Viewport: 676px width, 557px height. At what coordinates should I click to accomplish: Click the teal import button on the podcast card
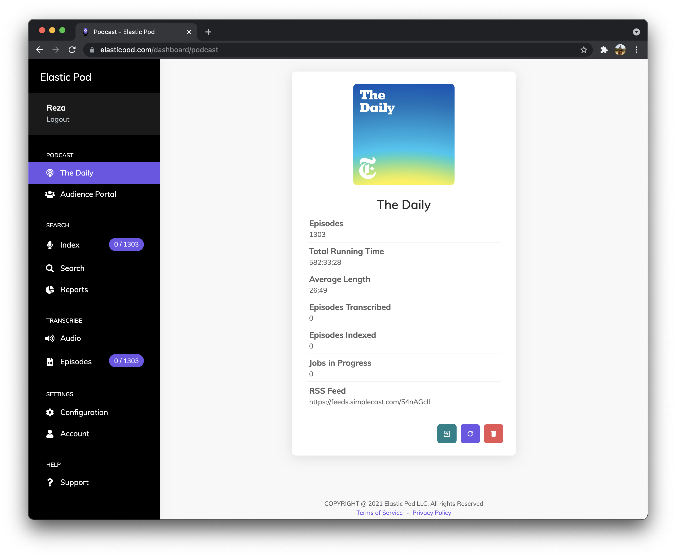pyautogui.click(x=446, y=433)
